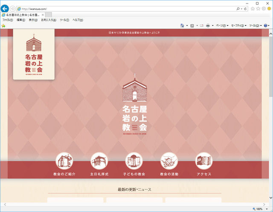Image resolution: width=273 pixels, height=212 pixels.
Task: Open the gear settings icon
Action: pyautogui.click(x=264, y=8)
